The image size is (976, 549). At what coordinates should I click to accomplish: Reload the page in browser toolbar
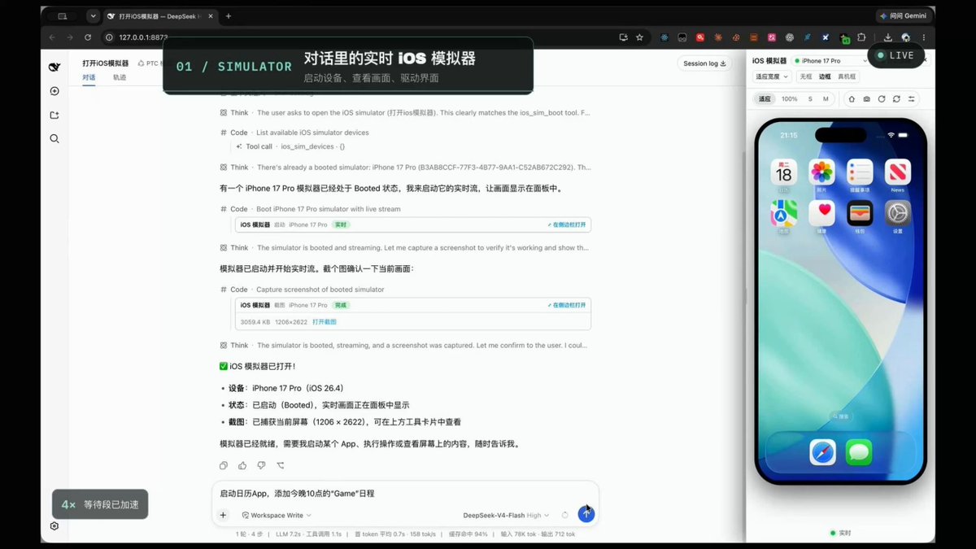(88, 37)
